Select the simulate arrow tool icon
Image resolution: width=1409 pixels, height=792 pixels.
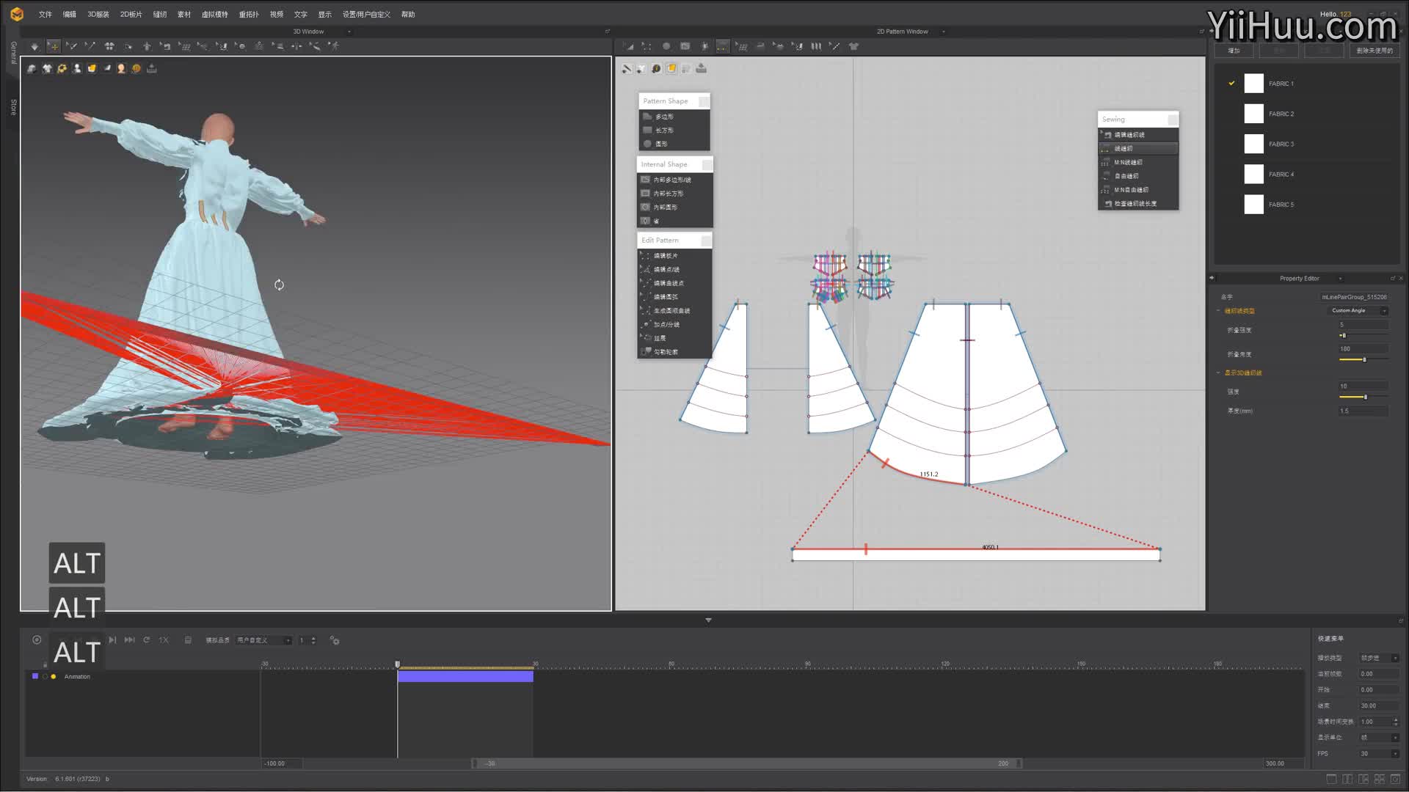point(34,46)
